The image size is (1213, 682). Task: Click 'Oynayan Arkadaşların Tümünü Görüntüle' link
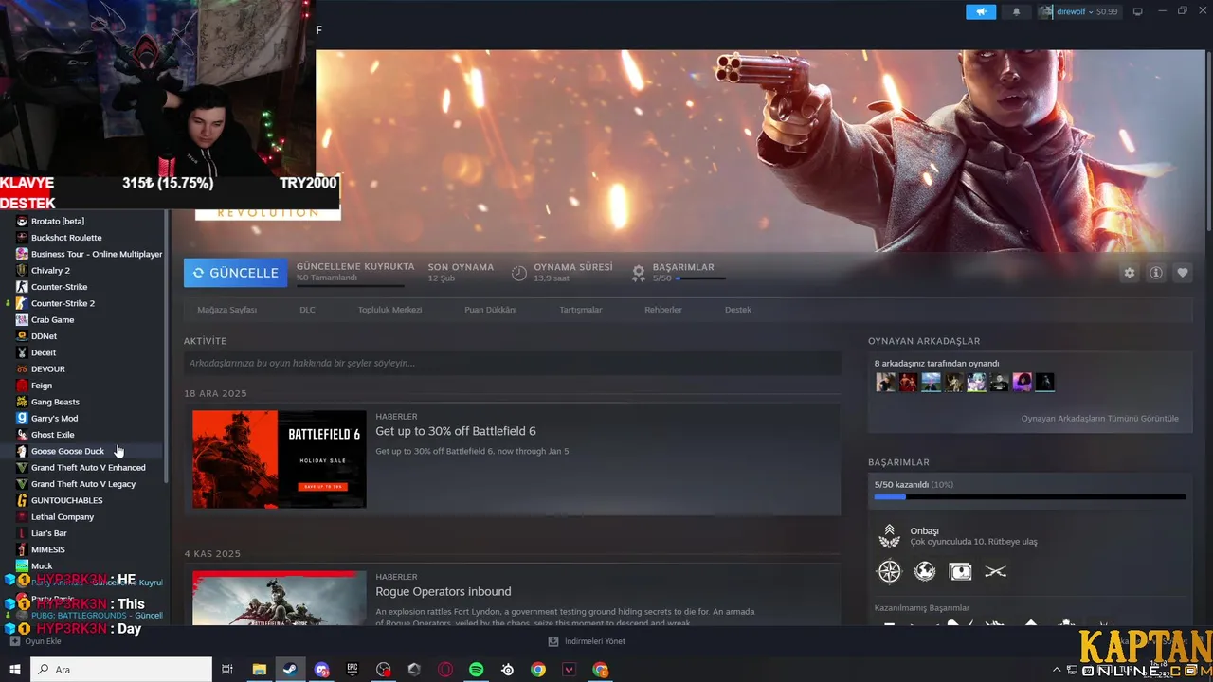[x=1099, y=418]
